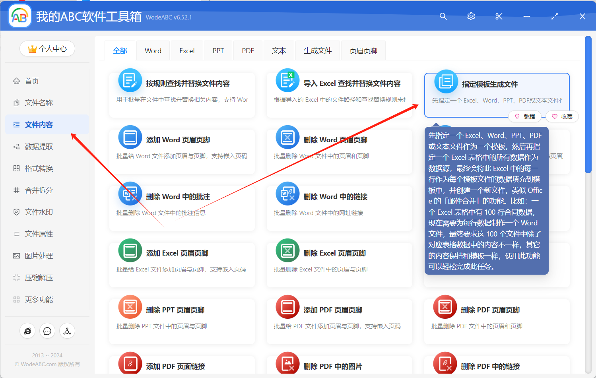Switch to the PDF tab
This screenshot has width=596, height=378.
click(248, 50)
